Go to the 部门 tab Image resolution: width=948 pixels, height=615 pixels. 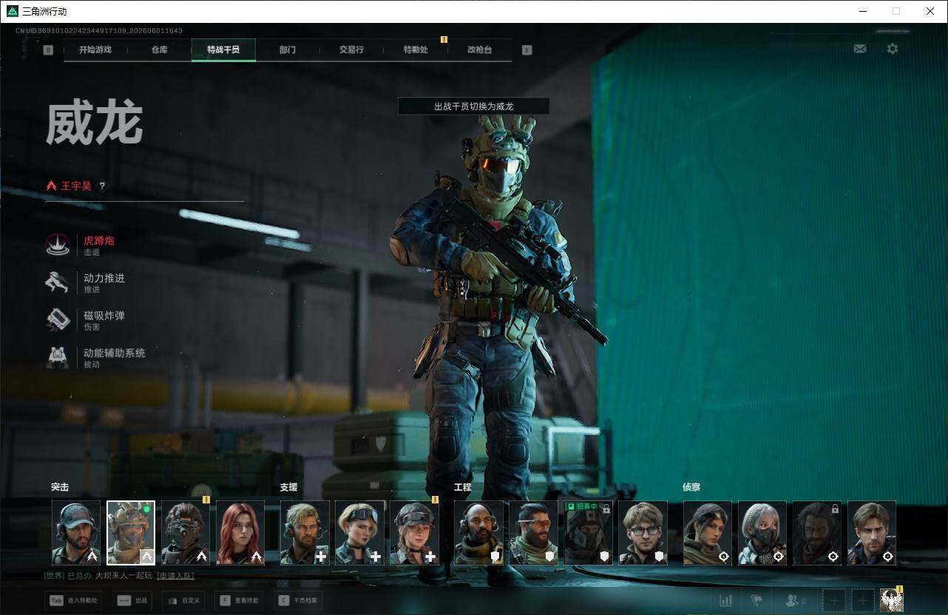288,50
